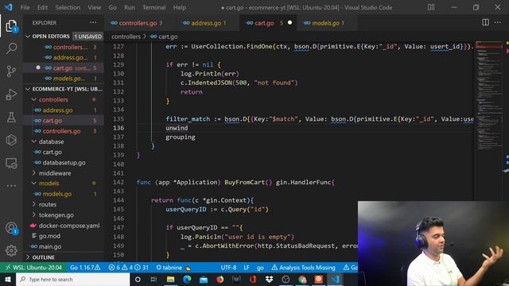
Task: Open the Testing flask view
Action: click(11, 117)
